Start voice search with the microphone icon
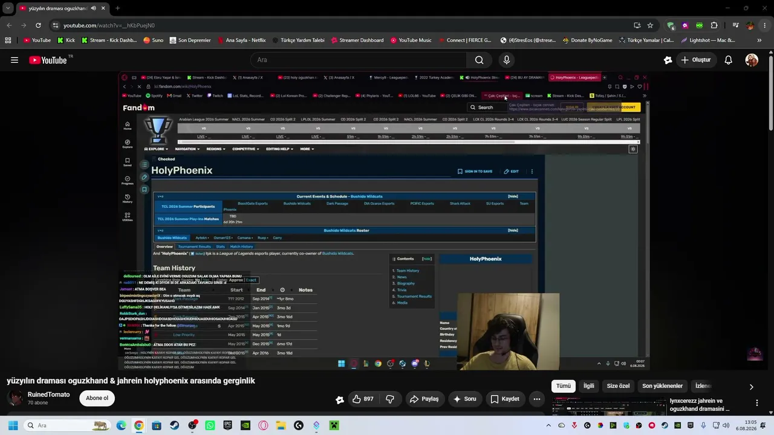The height and width of the screenshot is (435, 774). click(507, 60)
